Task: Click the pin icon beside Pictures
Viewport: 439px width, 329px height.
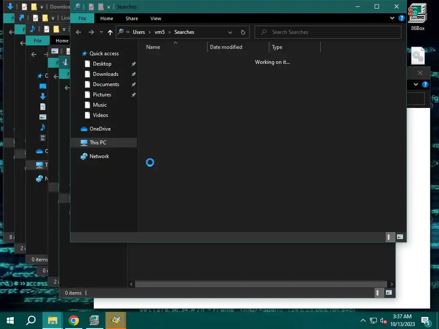Action: click(x=134, y=95)
